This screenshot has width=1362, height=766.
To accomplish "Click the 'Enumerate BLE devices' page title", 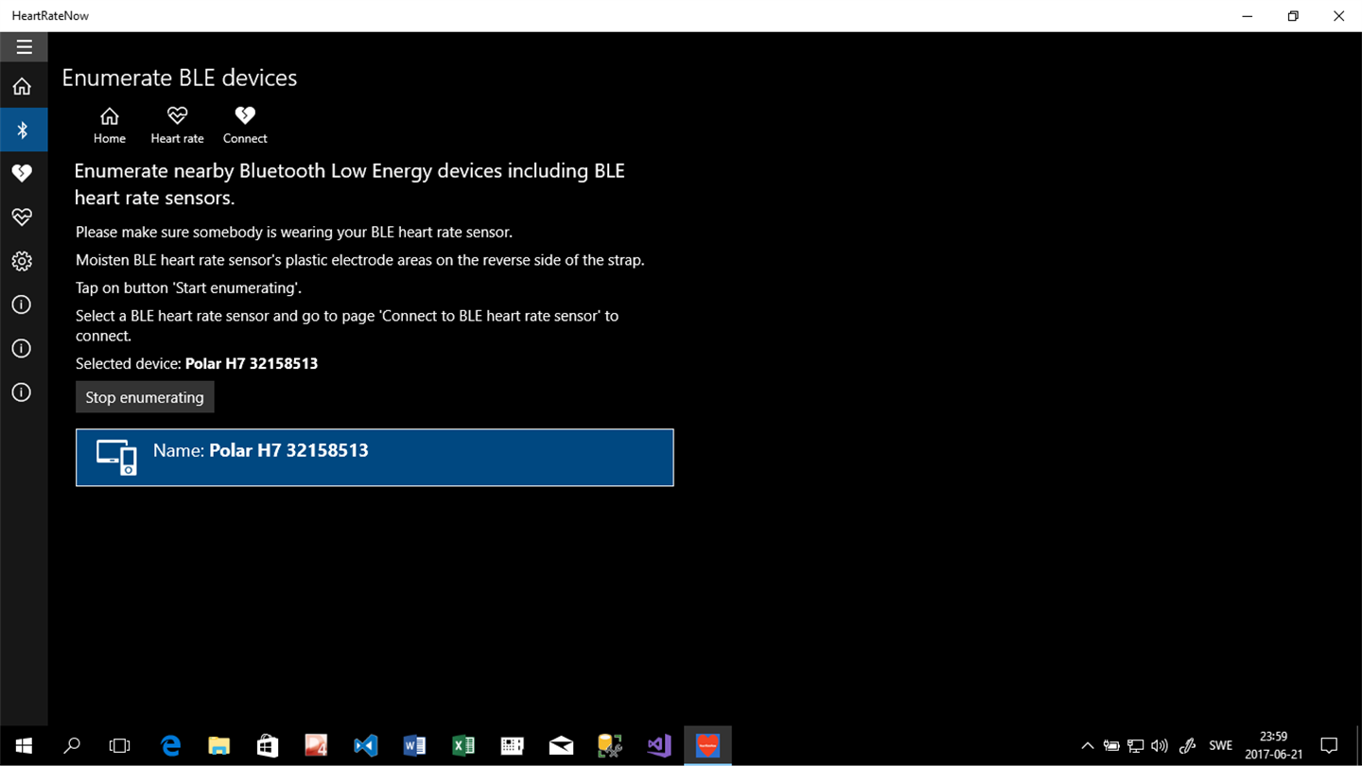I will (180, 78).
